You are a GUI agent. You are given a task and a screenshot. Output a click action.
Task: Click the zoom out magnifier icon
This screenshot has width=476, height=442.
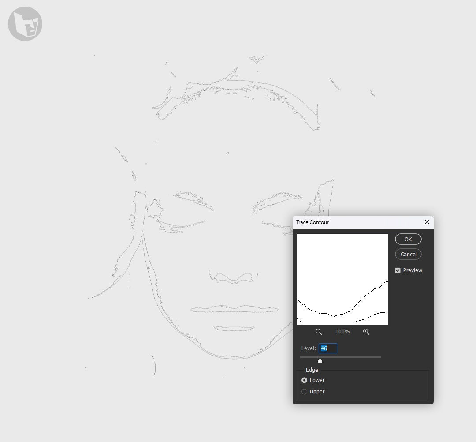pos(319,332)
